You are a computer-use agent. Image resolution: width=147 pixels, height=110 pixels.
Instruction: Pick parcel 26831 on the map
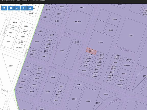coord(131,35)
